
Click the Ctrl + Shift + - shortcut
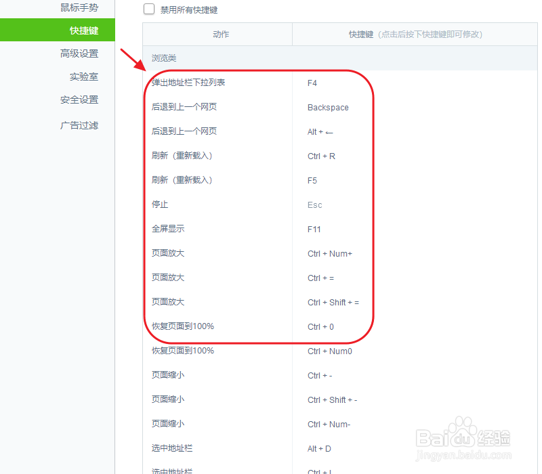tap(332, 400)
